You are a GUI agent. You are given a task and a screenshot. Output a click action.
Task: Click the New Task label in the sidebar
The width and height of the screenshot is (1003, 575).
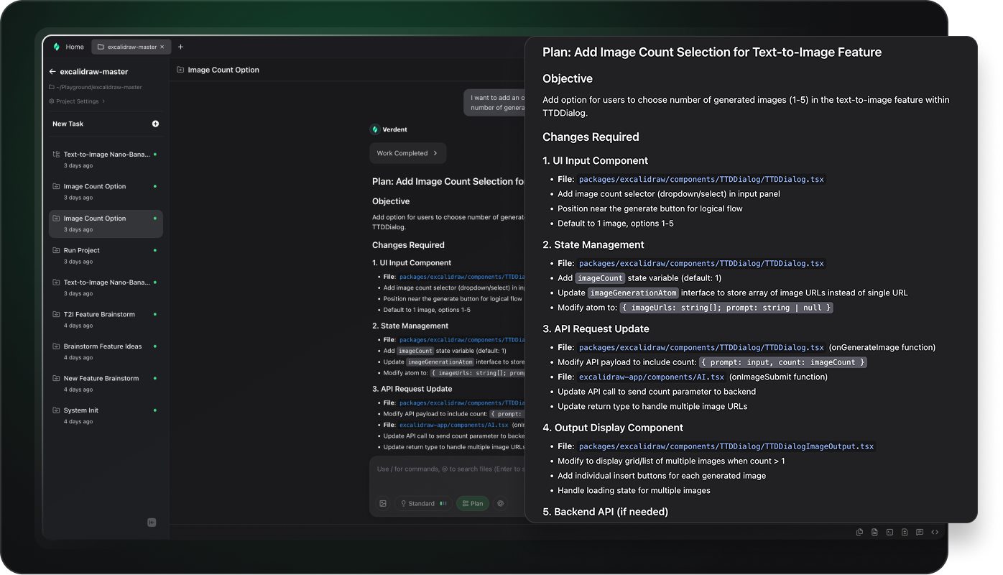pos(68,124)
